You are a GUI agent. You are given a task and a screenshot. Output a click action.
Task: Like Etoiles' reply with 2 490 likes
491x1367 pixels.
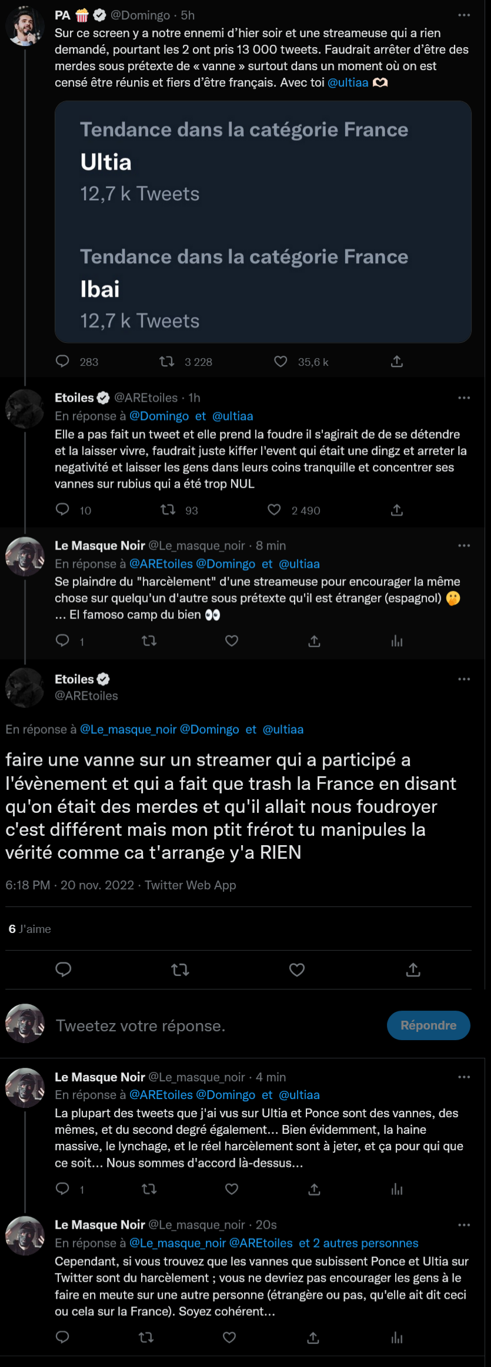(274, 509)
